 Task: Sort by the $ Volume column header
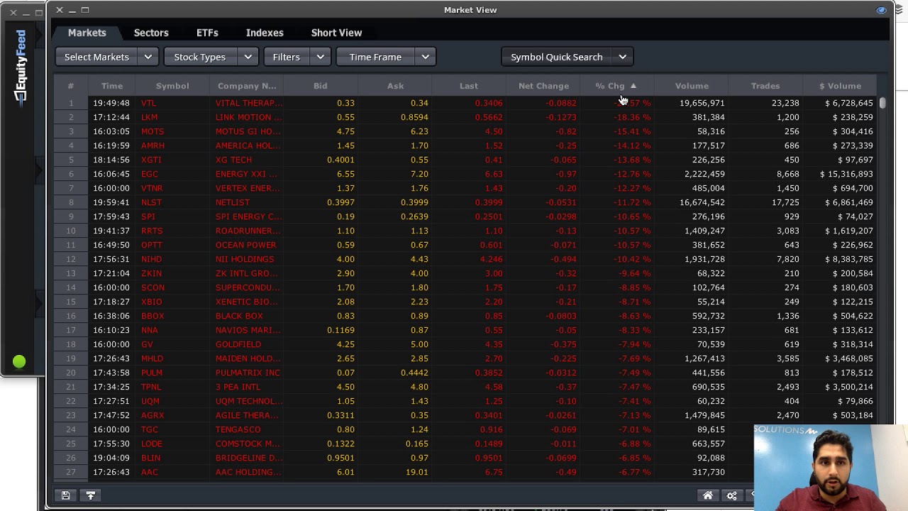[x=840, y=86]
